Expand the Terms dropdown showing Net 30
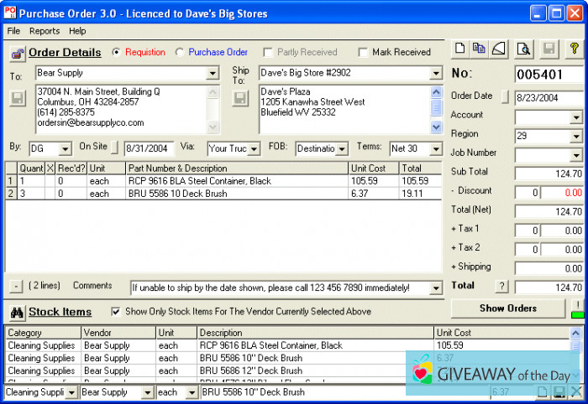Image resolution: width=588 pixels, height=404 pixels. [435, 149]
